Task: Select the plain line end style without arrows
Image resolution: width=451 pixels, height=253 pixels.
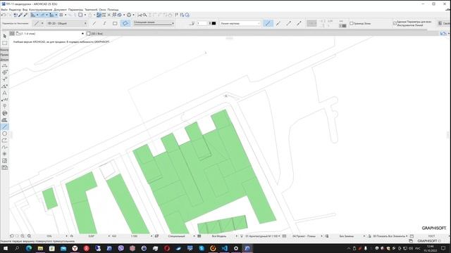Action: [268, 23]
